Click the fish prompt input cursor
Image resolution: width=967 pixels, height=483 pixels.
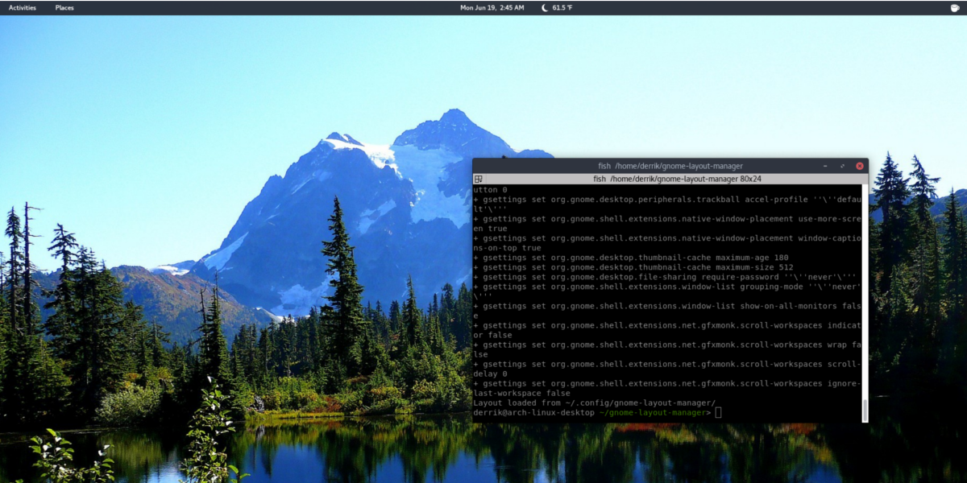718,413
